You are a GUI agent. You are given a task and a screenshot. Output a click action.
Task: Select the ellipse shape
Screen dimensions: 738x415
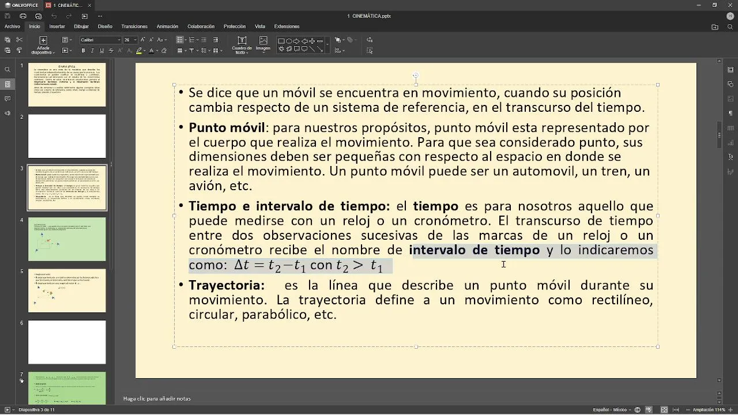pos(289,41)
